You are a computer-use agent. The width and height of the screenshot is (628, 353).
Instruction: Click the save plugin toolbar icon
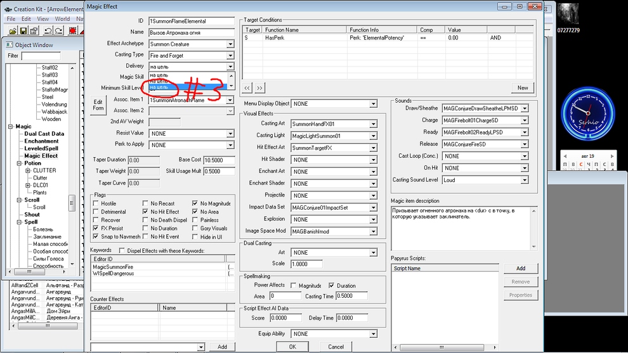pyautogui.click(x=23, y=30)
